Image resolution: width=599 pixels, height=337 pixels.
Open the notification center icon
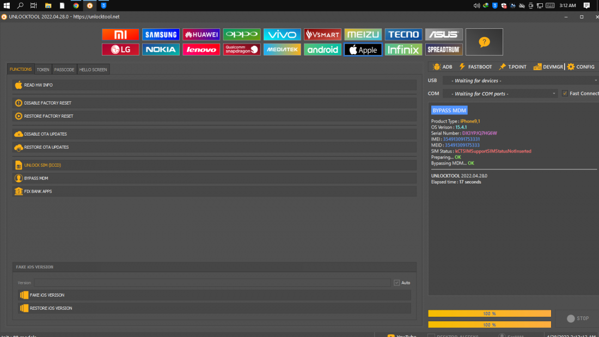(586, 5)
